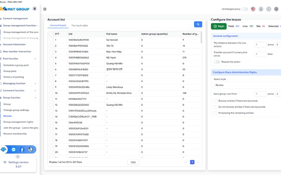Toggle the Repeat the action switch

pos(217,62)
